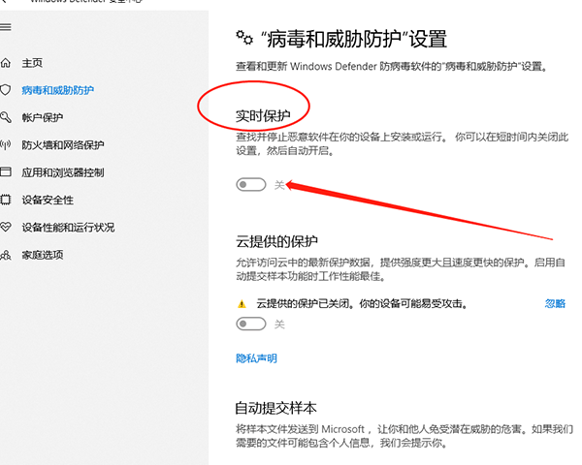Click the yellow warning triangle icon

(x=242, y=303)
